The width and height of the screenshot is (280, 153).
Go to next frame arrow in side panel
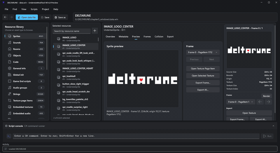[268, 102]
